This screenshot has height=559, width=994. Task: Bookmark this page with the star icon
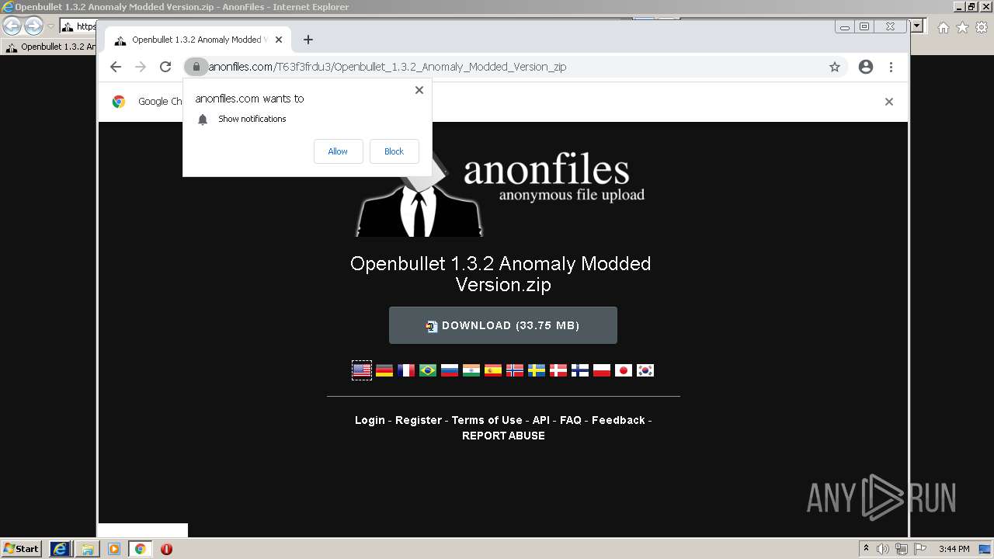point(835,67)
